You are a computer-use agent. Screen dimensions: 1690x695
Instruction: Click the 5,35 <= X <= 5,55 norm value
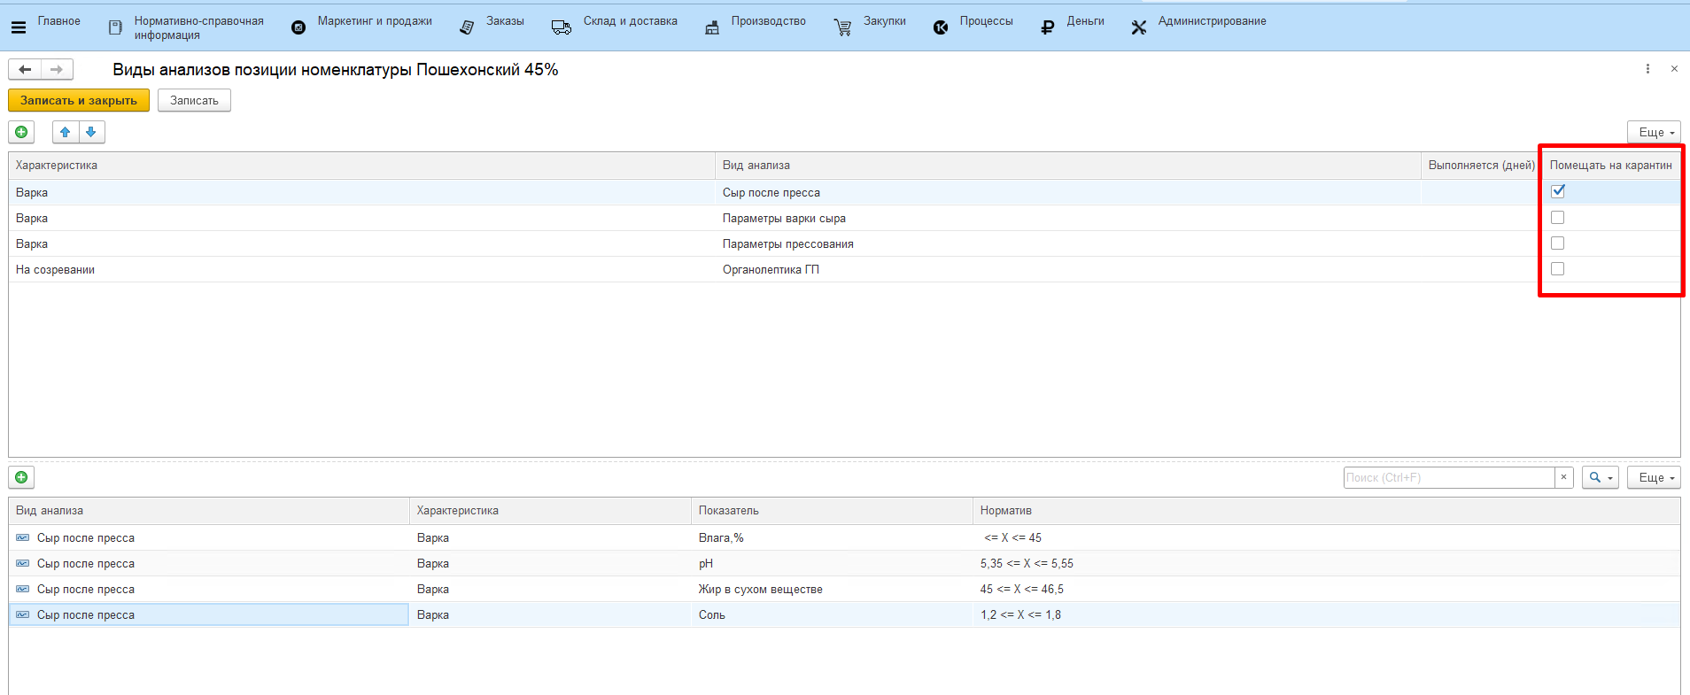(x=1027, y=563)
